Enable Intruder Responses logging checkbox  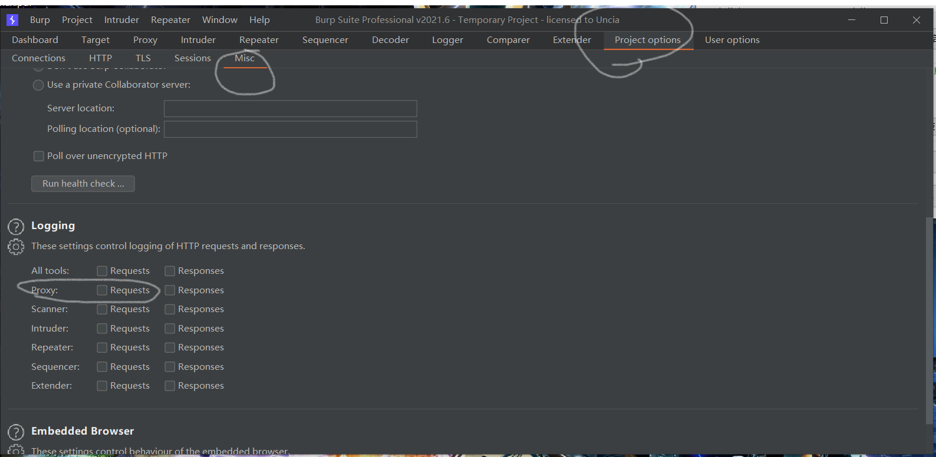[170, 329]
